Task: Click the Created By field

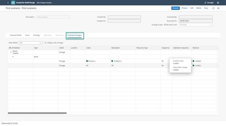Action: [x=124, y=17]
